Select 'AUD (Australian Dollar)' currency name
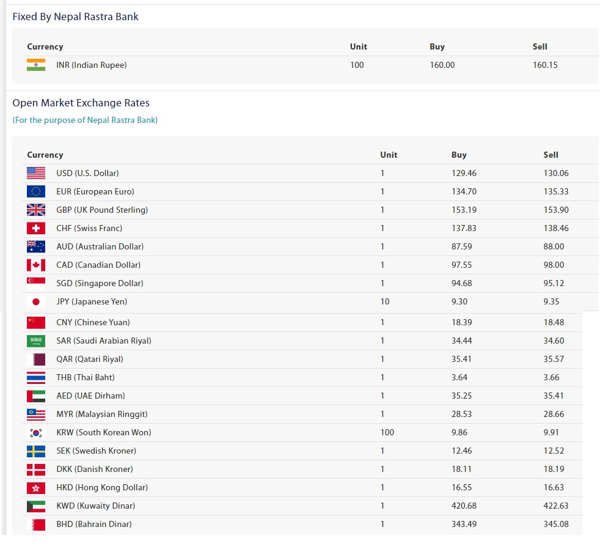The width and height of the screenshot is (600, 549). coord(100,247)
